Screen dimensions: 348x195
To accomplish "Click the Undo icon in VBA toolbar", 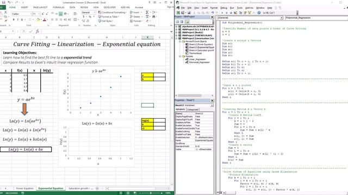I will click(213, 13).
